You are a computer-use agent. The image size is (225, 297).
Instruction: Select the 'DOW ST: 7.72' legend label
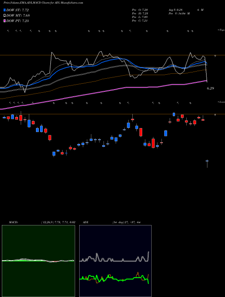pyautogui.click(x=18, y=10)
